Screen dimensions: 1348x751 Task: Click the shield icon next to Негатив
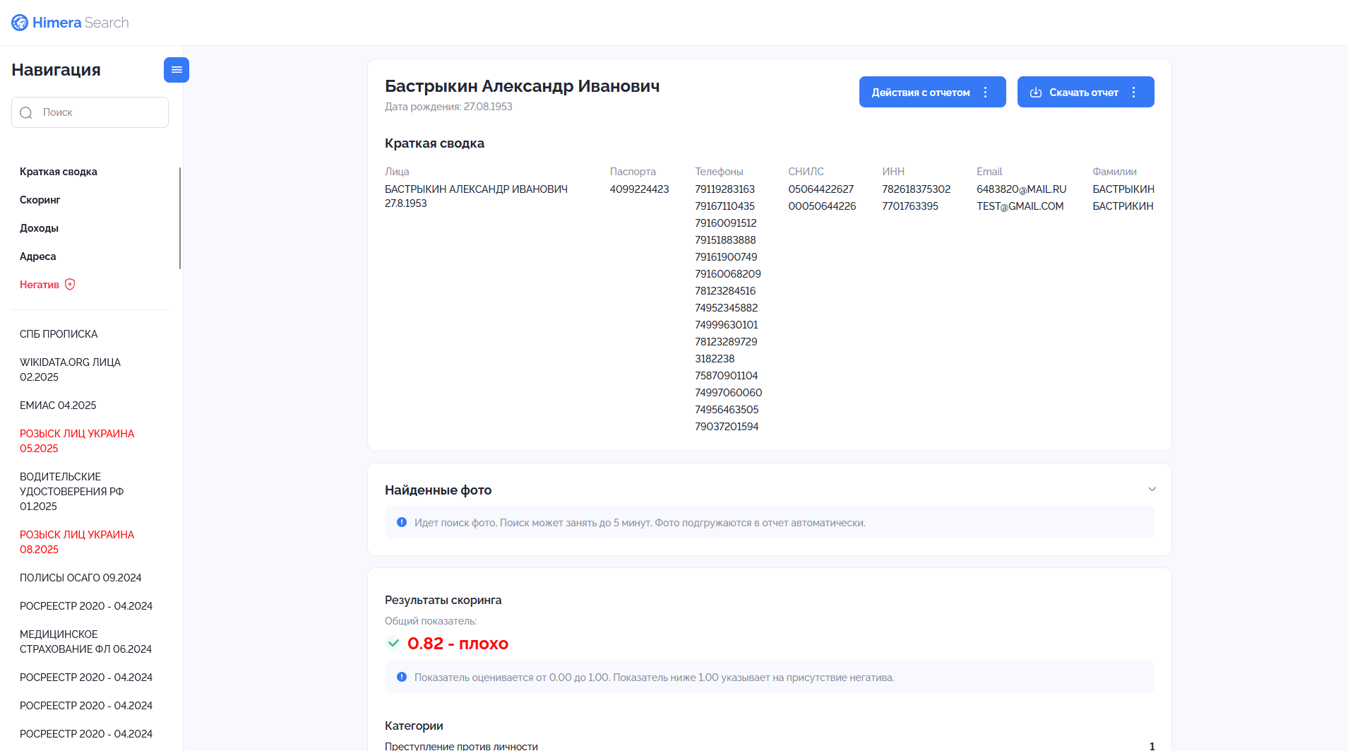click(70, 284)
